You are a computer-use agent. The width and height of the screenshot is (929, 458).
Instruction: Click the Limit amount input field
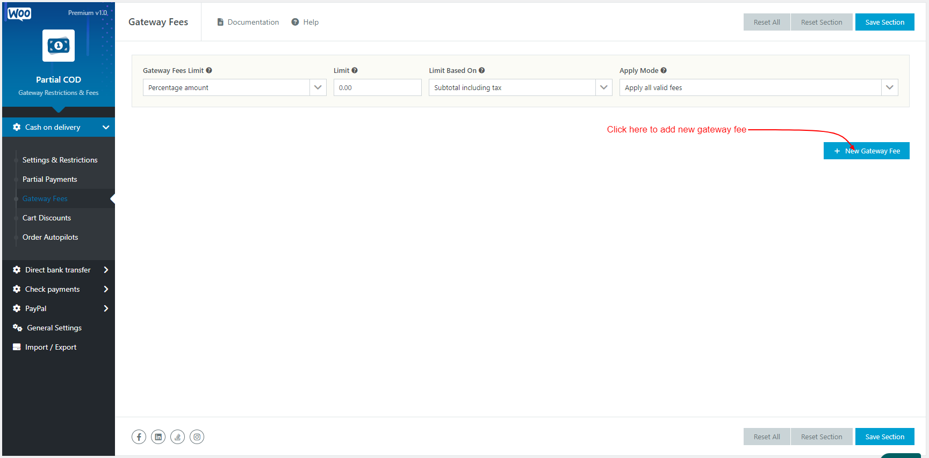point(378,87)
